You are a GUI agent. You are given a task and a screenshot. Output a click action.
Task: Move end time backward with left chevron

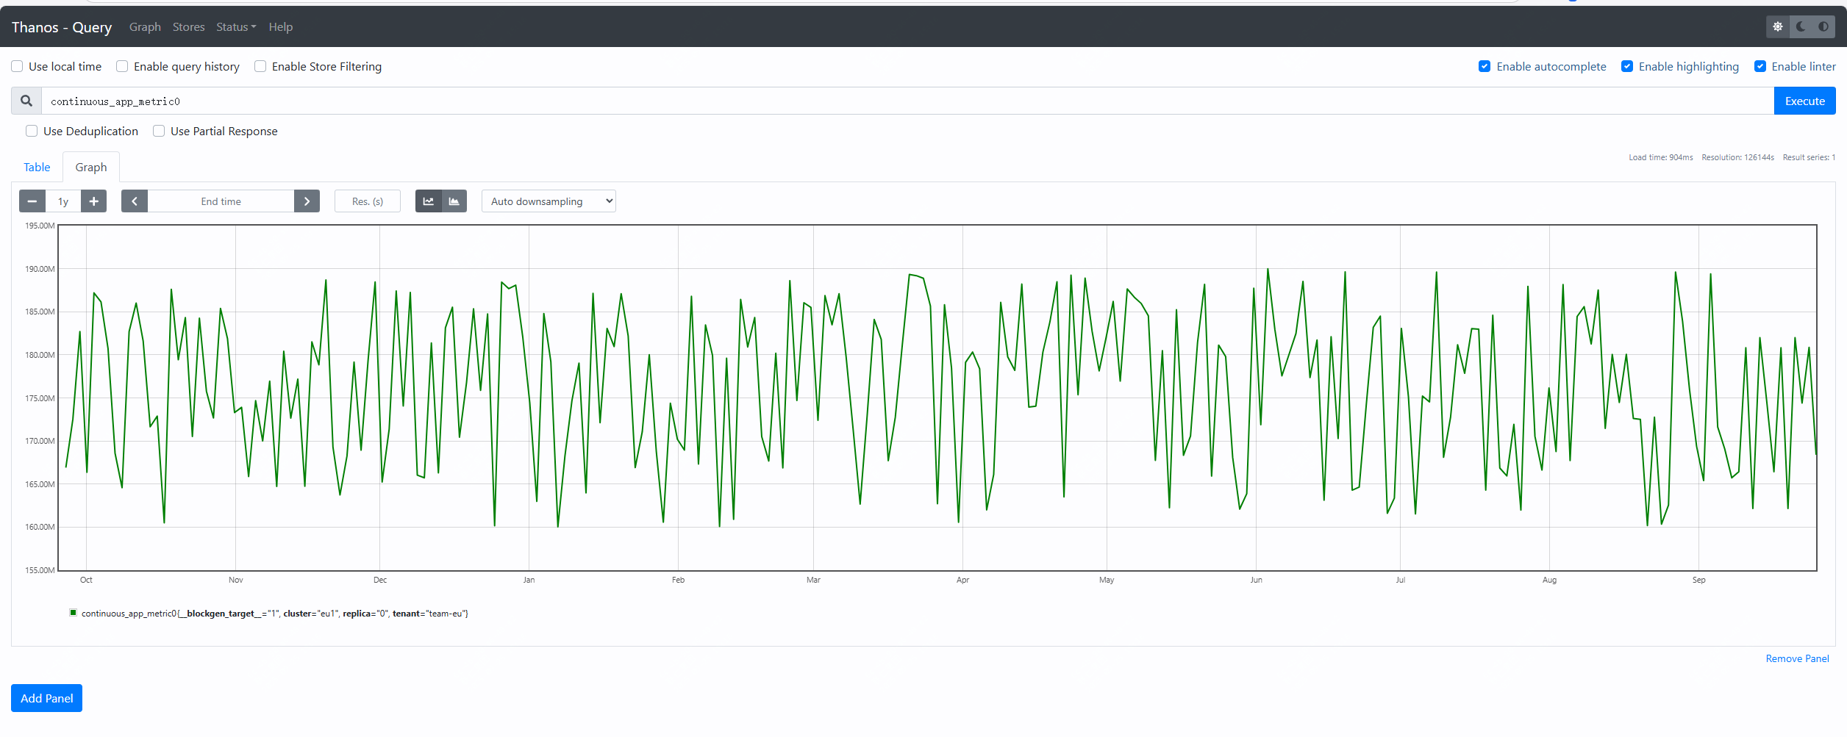[x=135, y=201]
